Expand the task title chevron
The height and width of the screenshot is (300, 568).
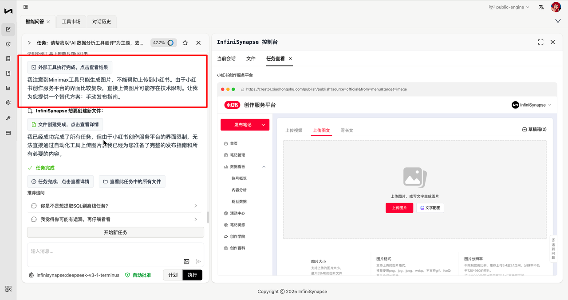(29, 43)
